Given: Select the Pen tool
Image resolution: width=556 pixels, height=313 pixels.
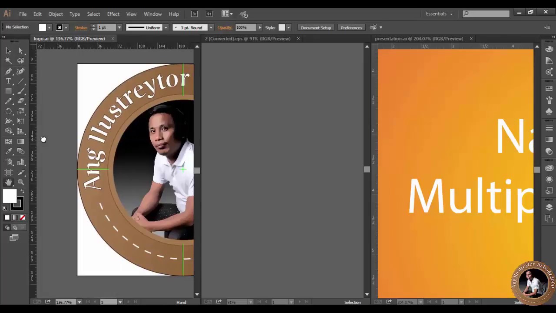Looking at the screenshot, I should 9,71.
